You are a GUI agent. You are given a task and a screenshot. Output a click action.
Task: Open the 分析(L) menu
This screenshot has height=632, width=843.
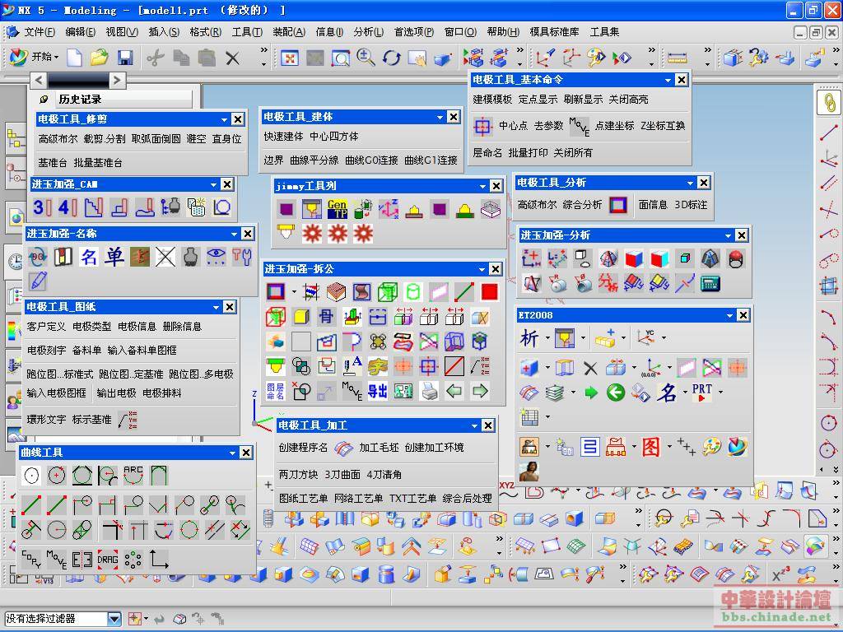pyautogui.click(x=368, y=32)
